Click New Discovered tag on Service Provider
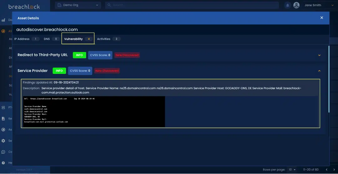This screenshot has width=338, height=174. point(107,71)
